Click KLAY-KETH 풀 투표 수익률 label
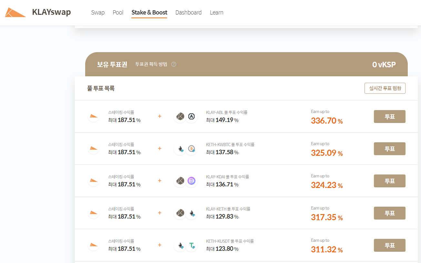Viewport: 421px width, 263px height. pyautogui.click(x=228, y=209)
